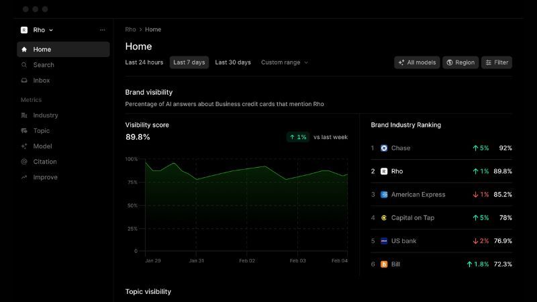
Task: Click the Bill orange logo icon
Action: [x=384, y=264]
